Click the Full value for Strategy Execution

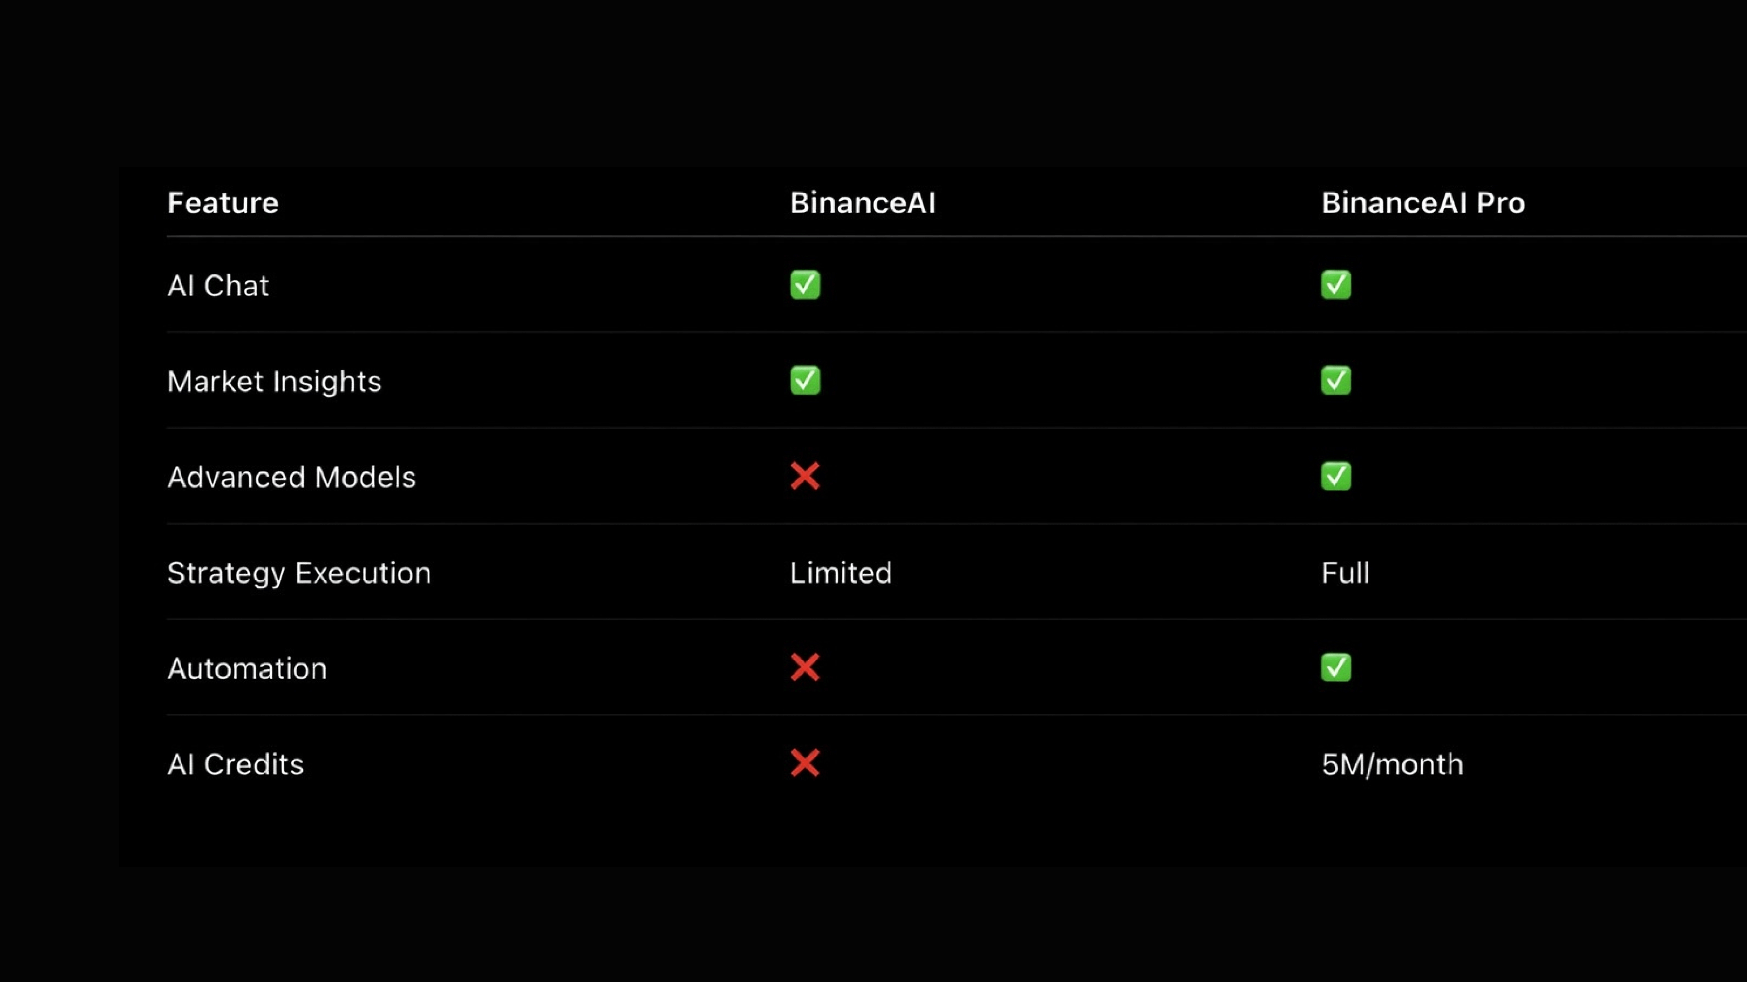click(x=1345, y=573)
